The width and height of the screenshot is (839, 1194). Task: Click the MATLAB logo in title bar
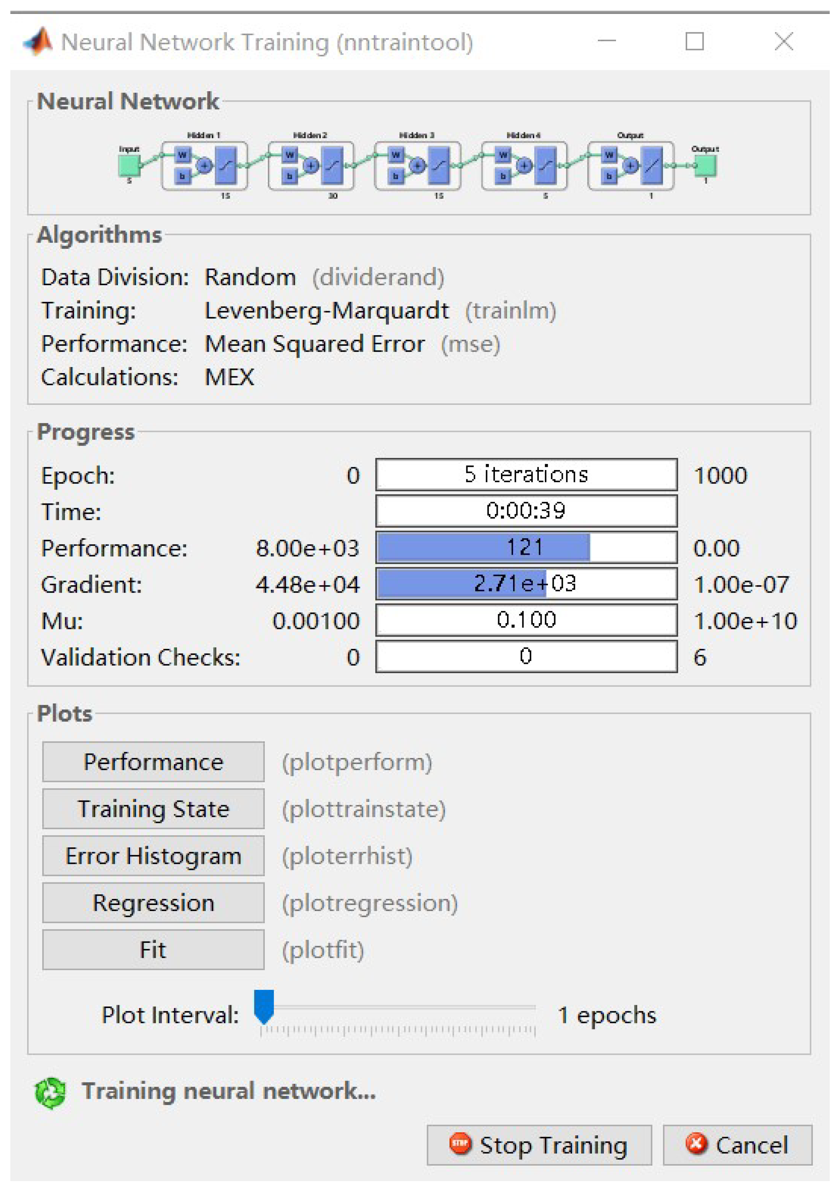38,41
